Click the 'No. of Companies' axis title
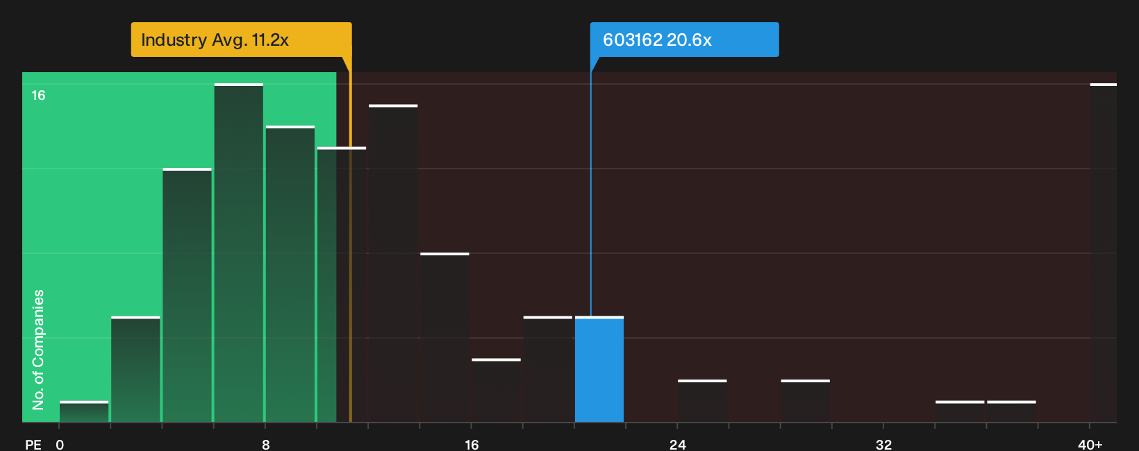The height and width of the screenshot is (451, 1139). point(38,349)
